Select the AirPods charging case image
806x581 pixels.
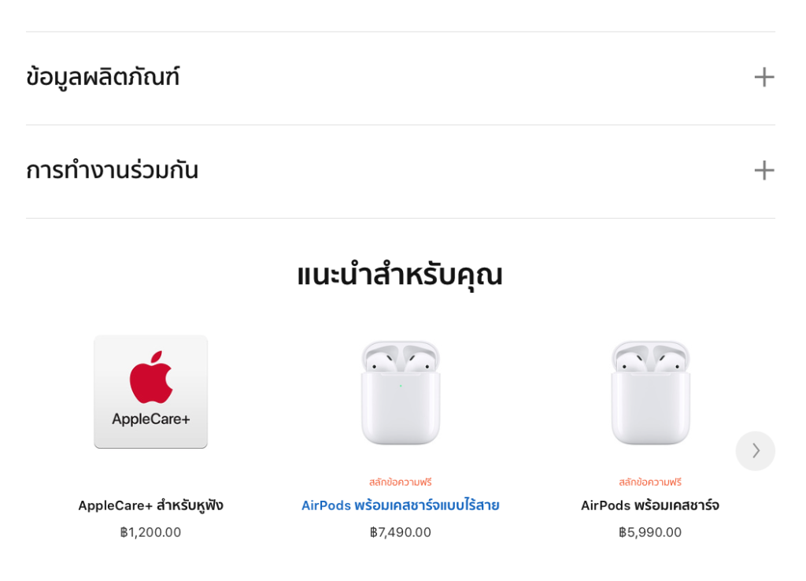(650, 392)
